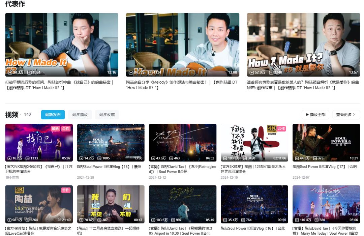Switch to the 最多收藏 tab
The image size is (364, 236).
(x=107, y=115)
